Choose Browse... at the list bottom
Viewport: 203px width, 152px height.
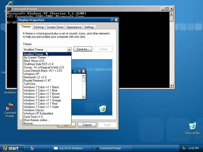click(x=47, y=123)
